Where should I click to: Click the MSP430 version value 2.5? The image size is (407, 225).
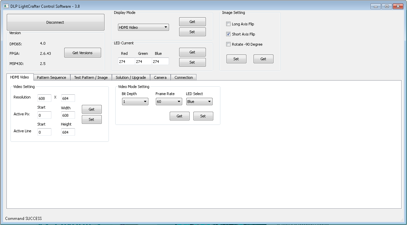coord(43,64)
